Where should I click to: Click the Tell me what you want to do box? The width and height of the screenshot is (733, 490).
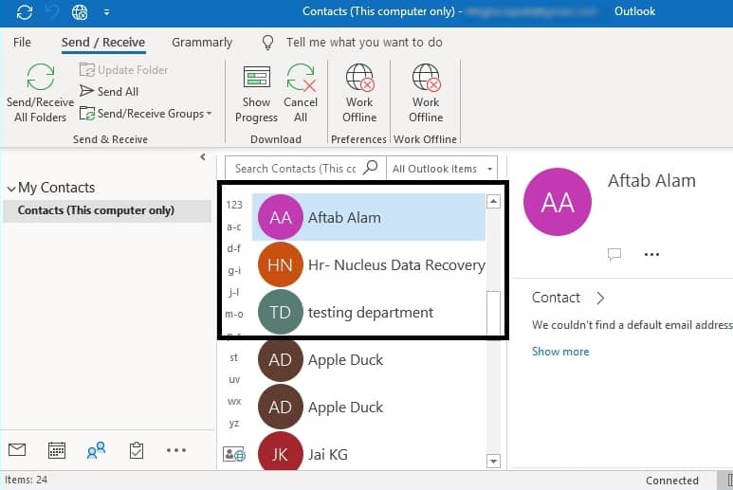pos(364,42)
